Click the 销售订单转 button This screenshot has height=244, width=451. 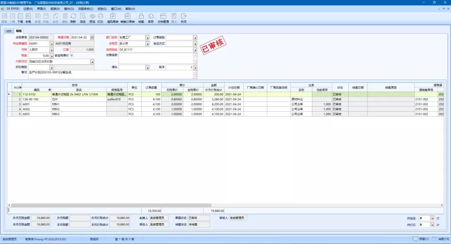tap(127, 17)
